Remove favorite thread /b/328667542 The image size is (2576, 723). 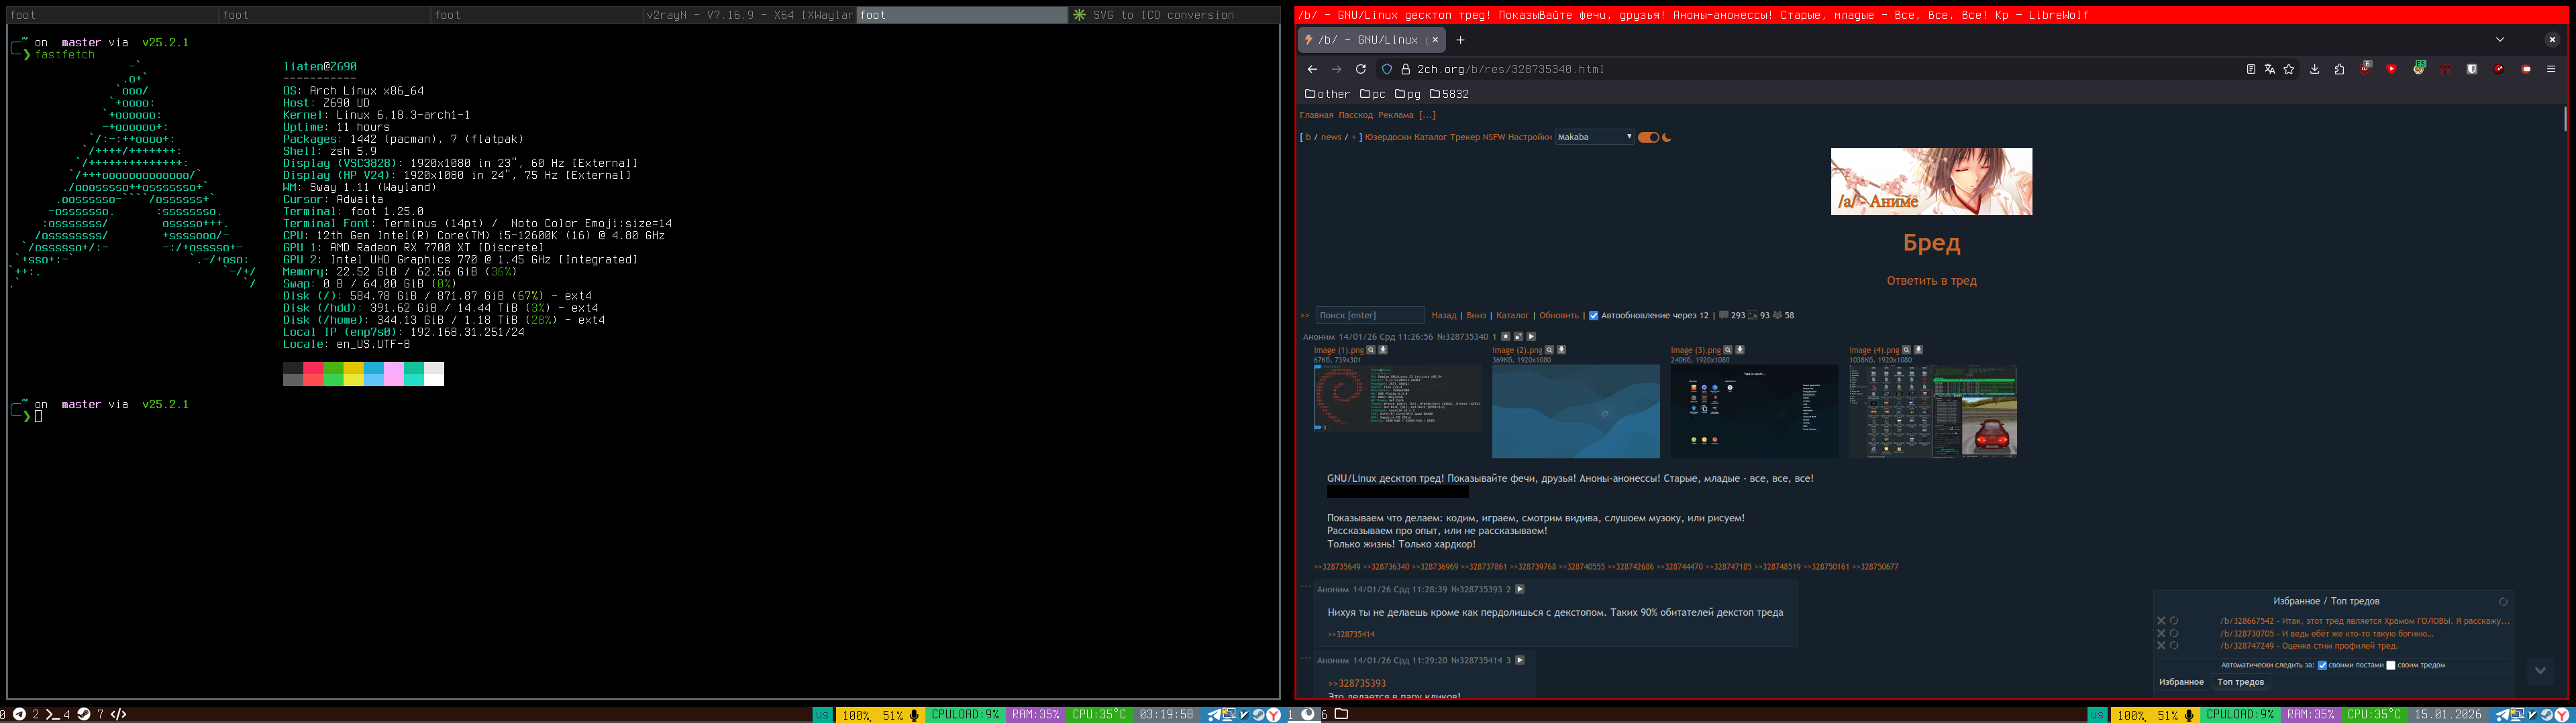point(2161,621)
